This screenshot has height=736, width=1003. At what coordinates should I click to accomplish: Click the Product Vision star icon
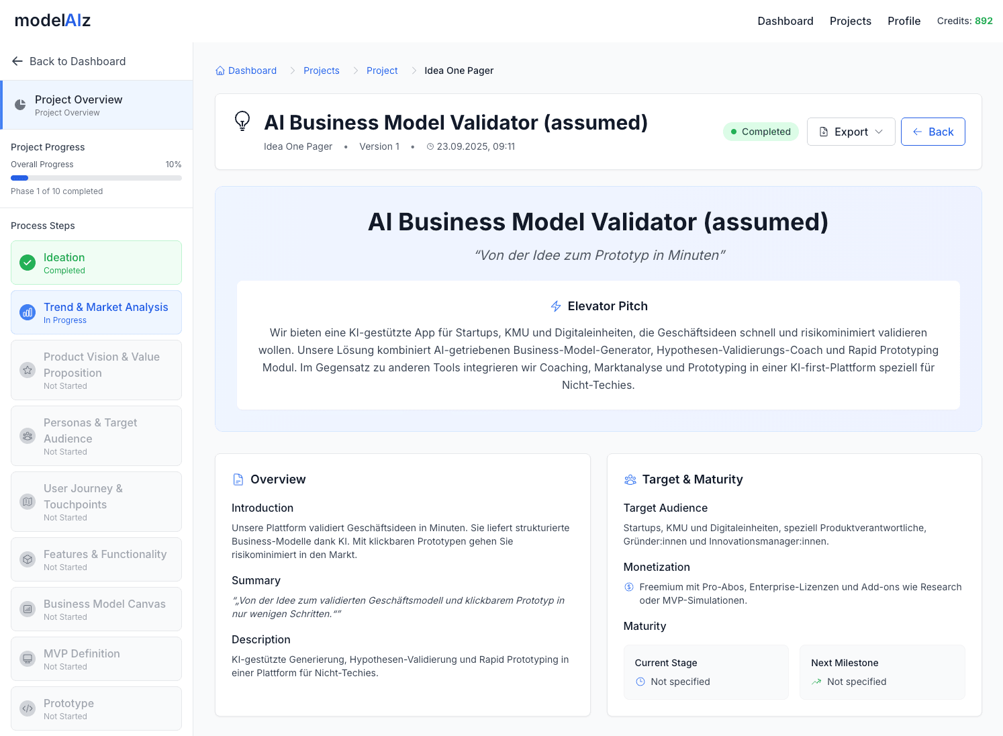[28, 370]
